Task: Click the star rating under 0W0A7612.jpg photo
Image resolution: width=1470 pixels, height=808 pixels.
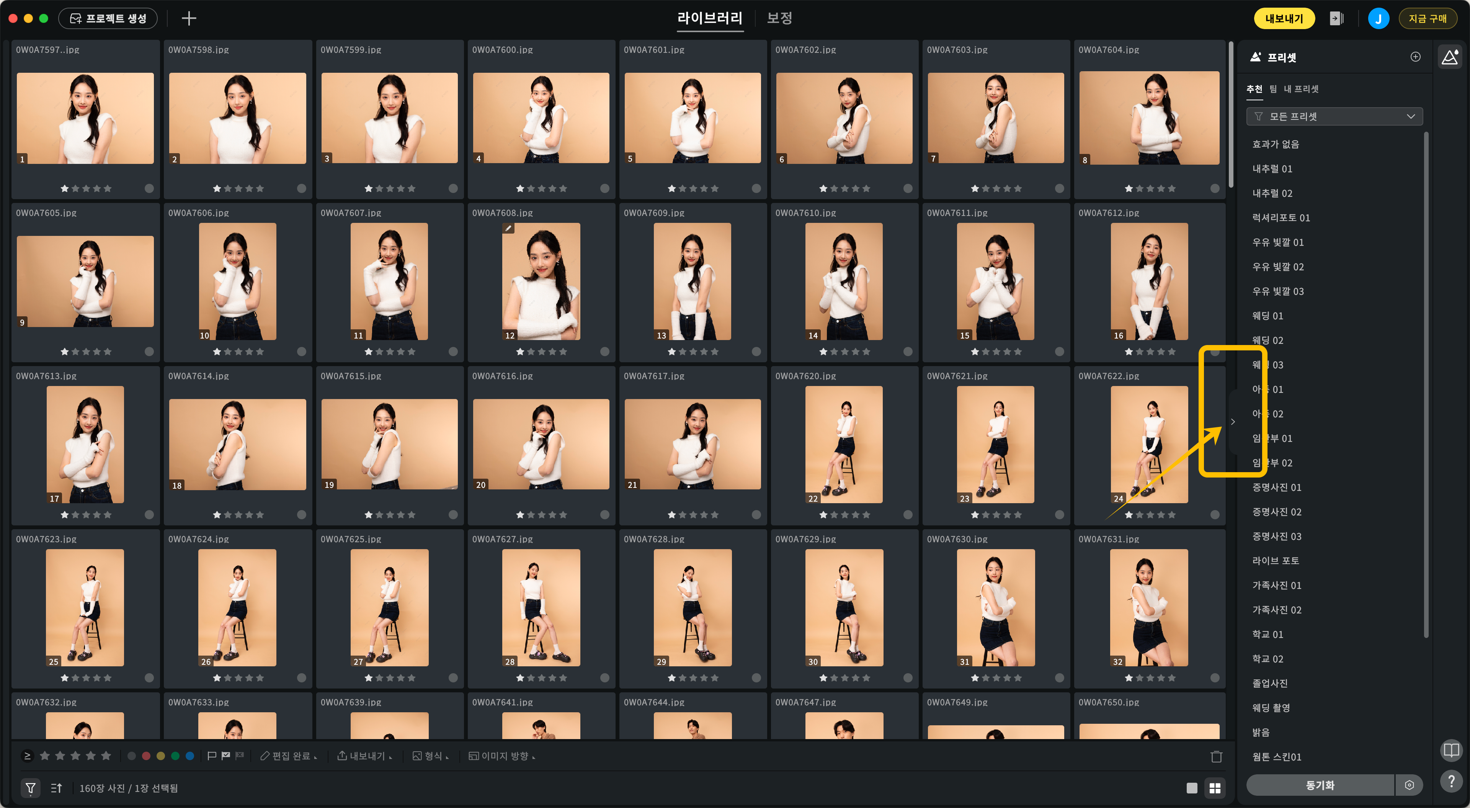Action: point(1150,352)
